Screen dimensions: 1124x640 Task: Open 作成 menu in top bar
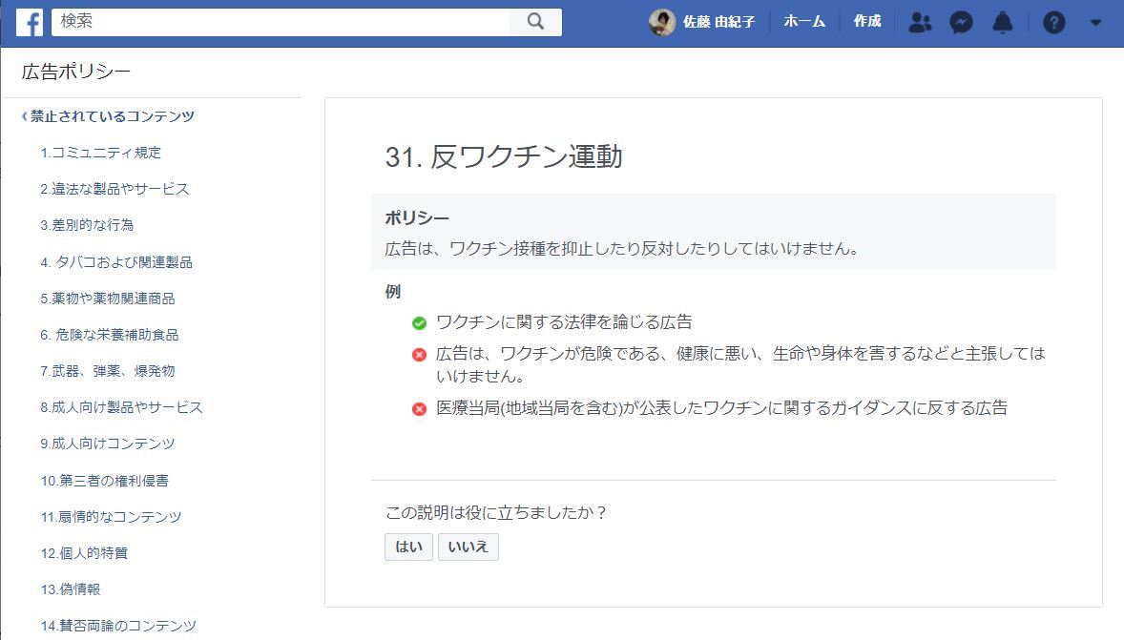[x=866, y=22]
